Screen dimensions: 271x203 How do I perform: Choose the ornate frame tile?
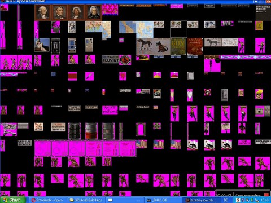click(x=141, y=129)
